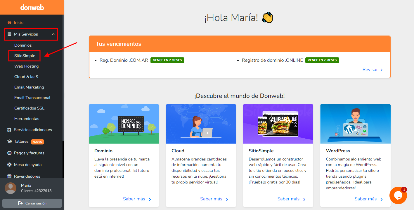Click the ¡Descubre el mundo de Donweb! heading
Viewport: 414px width, 210px height.
tap(240, 96)
